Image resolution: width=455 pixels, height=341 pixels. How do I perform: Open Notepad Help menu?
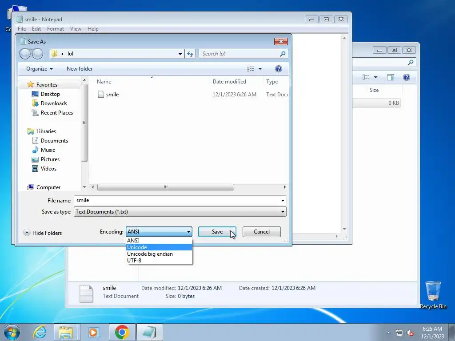93,29
